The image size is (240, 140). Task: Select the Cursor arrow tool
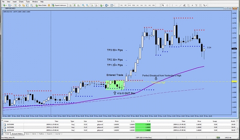(163, 5)
